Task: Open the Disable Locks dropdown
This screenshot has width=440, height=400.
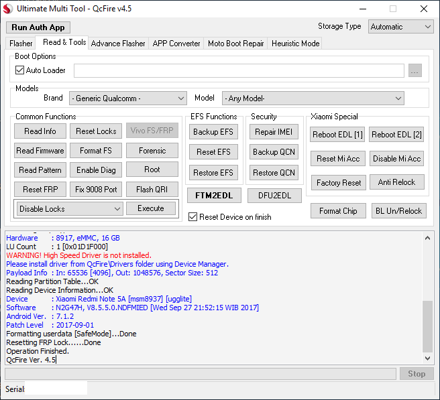Action: (x=70, y=209)
